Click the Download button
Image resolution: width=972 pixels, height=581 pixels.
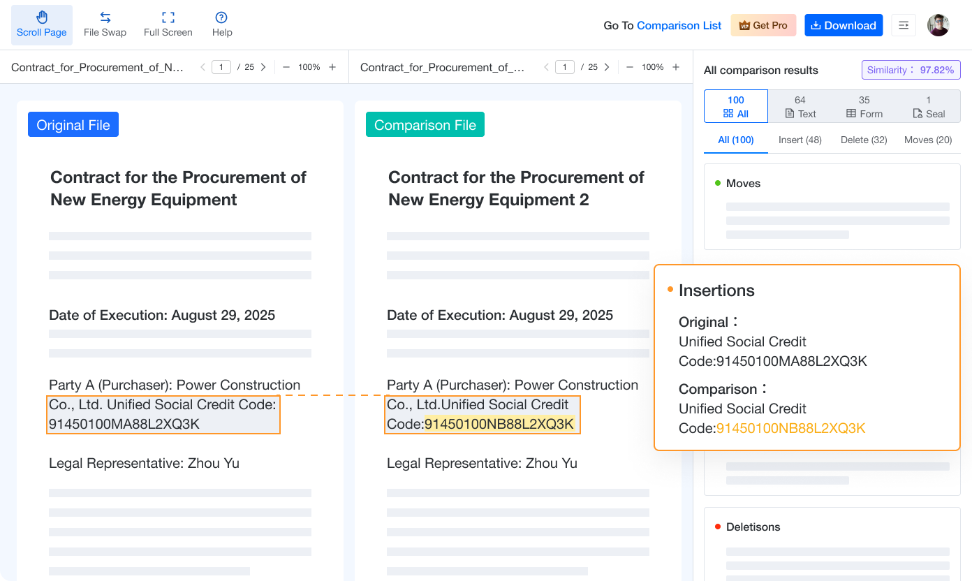pos(844,25)
